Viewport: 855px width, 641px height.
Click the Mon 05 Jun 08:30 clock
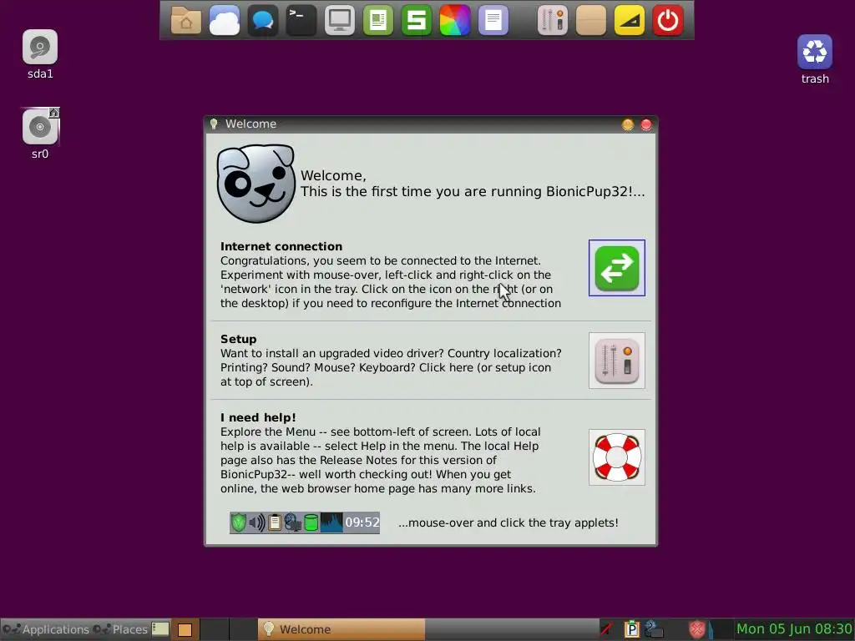pyautogui.click(x=794, y=629)
